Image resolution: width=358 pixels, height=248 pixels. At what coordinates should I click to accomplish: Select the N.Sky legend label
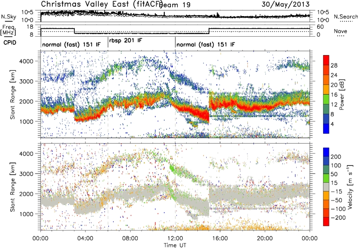(9, 17)
